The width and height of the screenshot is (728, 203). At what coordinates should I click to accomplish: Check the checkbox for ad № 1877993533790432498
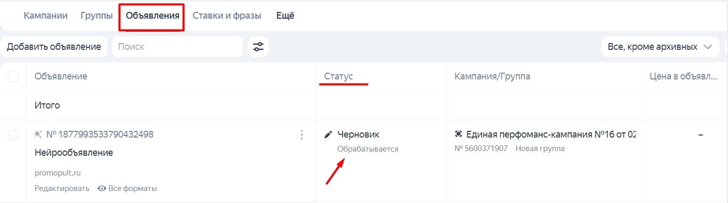click(13, 135)
